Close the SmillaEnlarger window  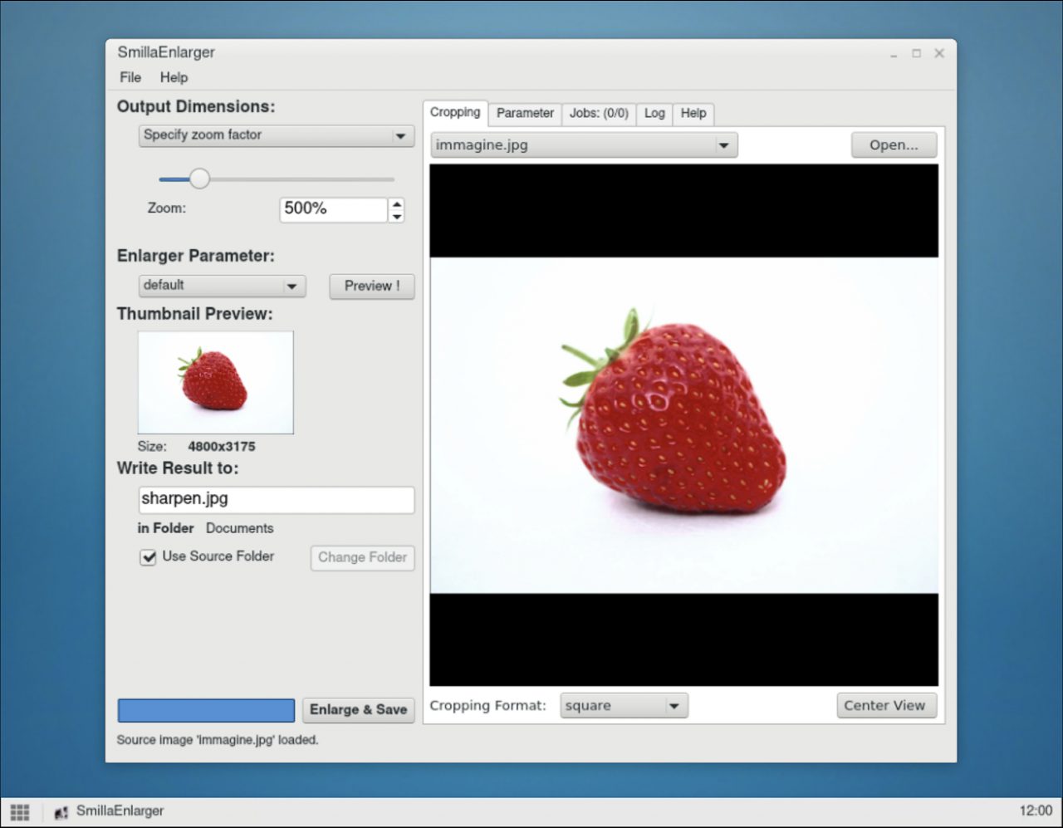click(x=939, y=53)
